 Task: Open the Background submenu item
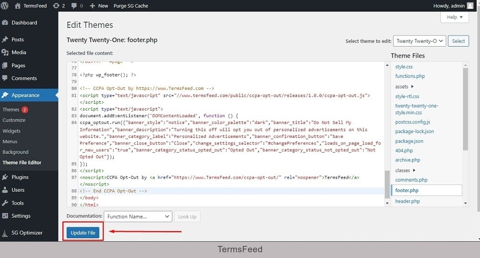pyautogui.click(x=15, y=152)
